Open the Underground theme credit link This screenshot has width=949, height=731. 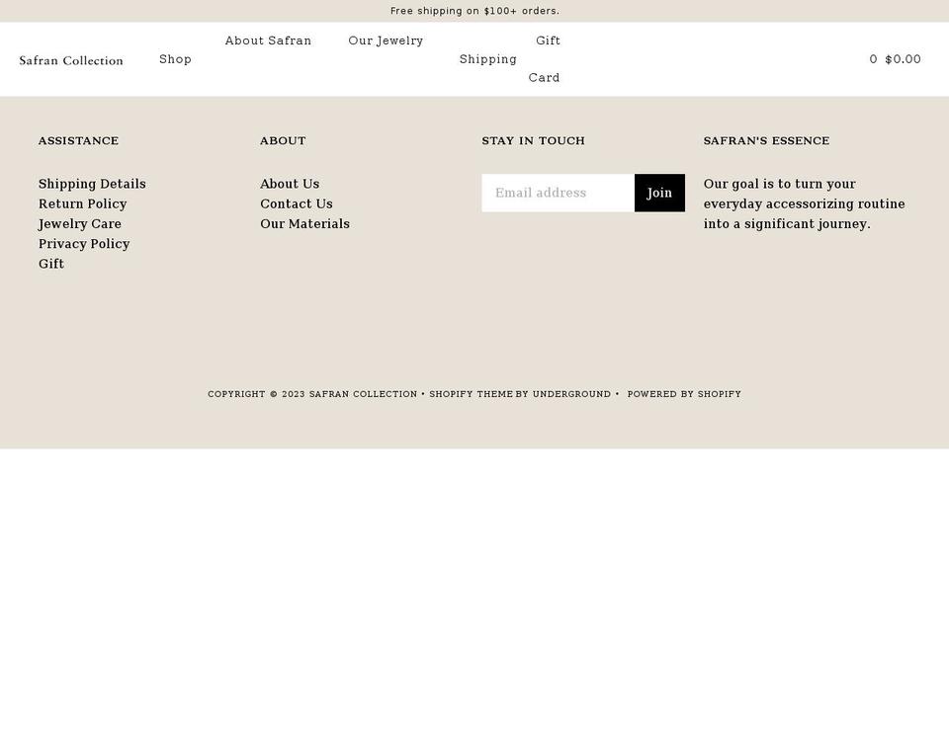(x=571, y=394)
